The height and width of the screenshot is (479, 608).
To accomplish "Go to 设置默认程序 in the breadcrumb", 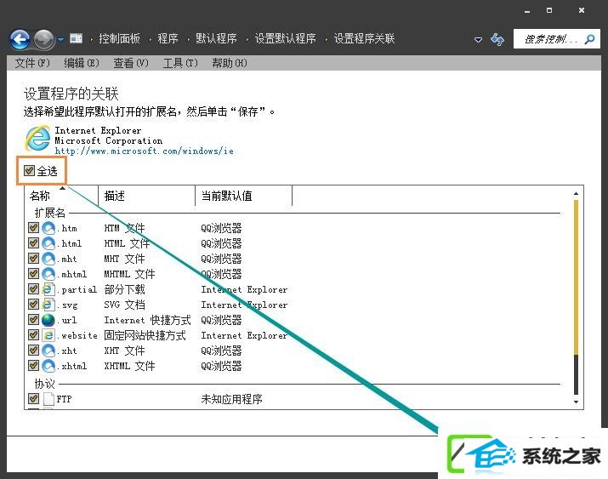I will coord(286,38).
